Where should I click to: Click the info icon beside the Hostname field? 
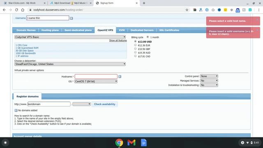[x=120, y=76]
